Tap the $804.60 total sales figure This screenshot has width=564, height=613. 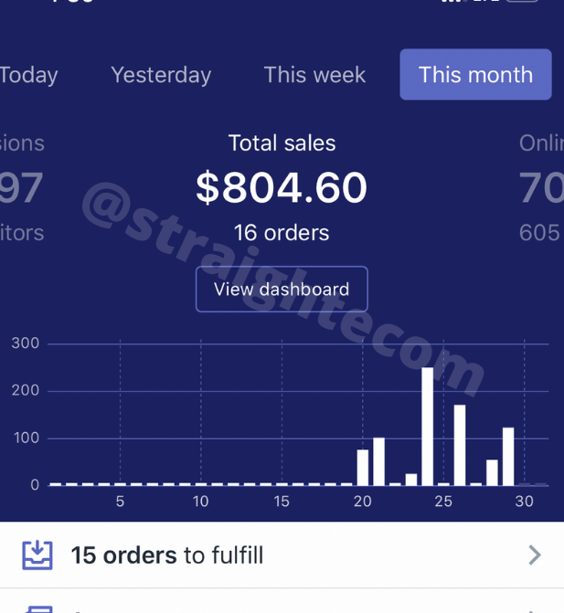pos(282,187)
